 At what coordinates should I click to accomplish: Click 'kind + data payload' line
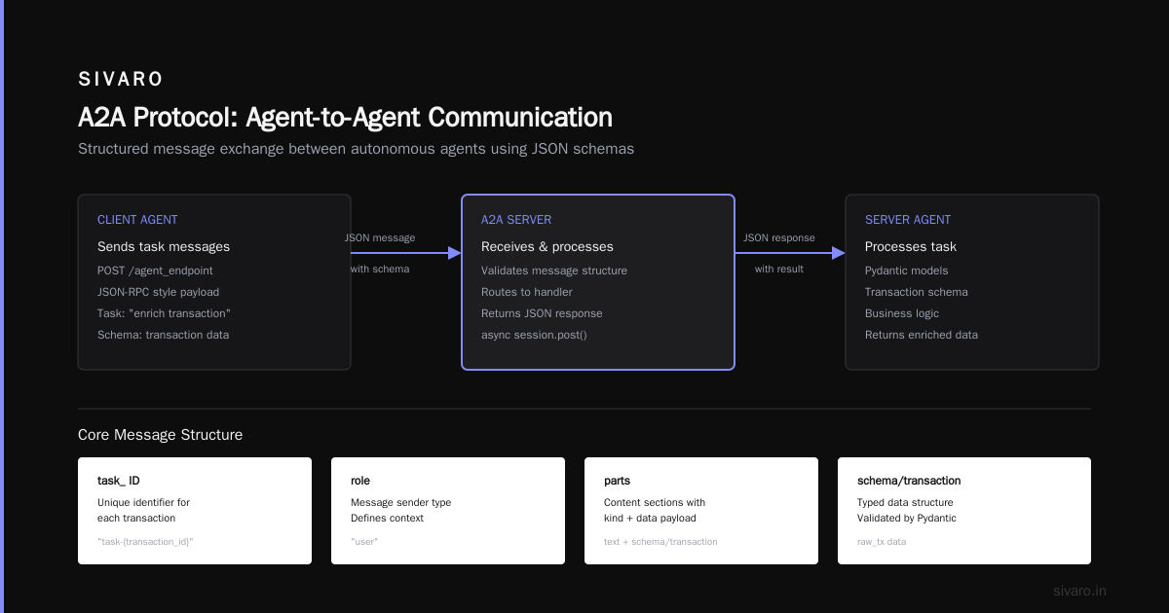coord(650,518)
